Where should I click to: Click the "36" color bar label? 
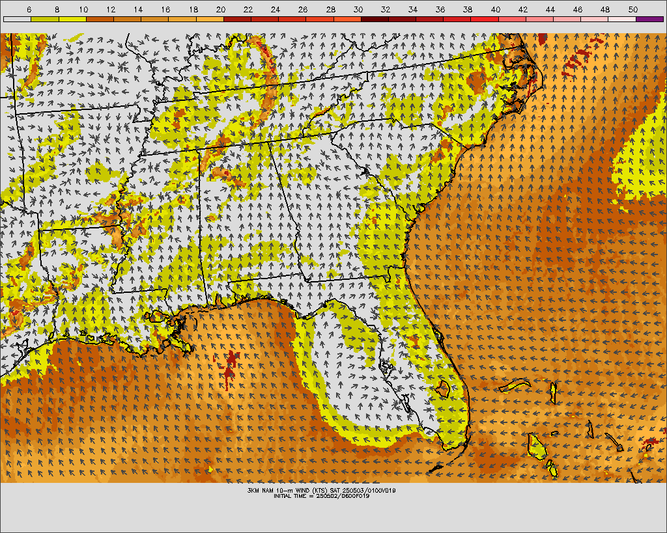point(441,9)
